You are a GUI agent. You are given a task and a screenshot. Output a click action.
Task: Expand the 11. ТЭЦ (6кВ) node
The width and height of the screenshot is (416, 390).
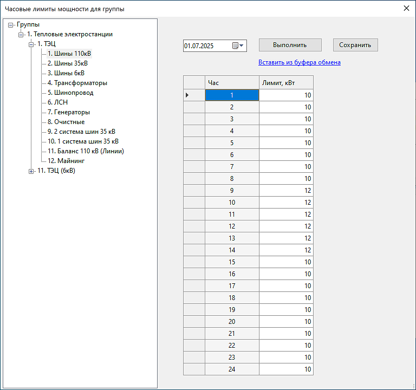coord(31,171)
